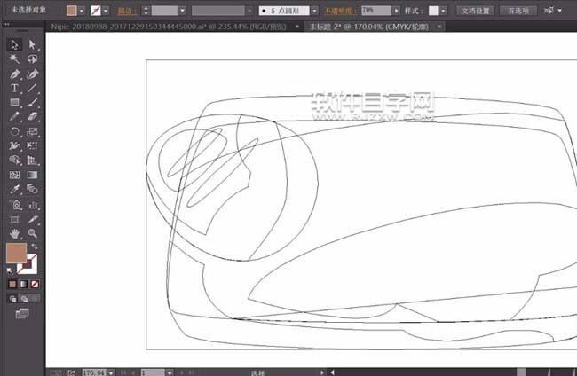This screenshot has width=577, height=376.
Task: Select the Line Segment tool
Action: point(32,88)
